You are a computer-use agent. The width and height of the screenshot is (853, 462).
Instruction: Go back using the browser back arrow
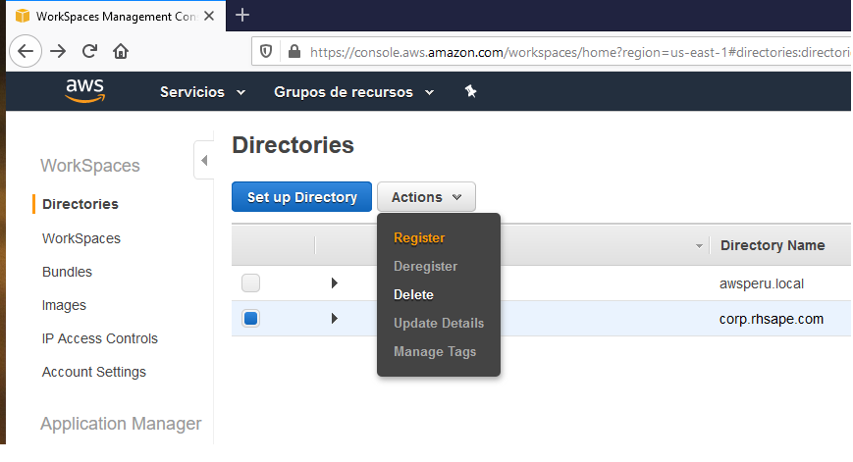point(26,51)
